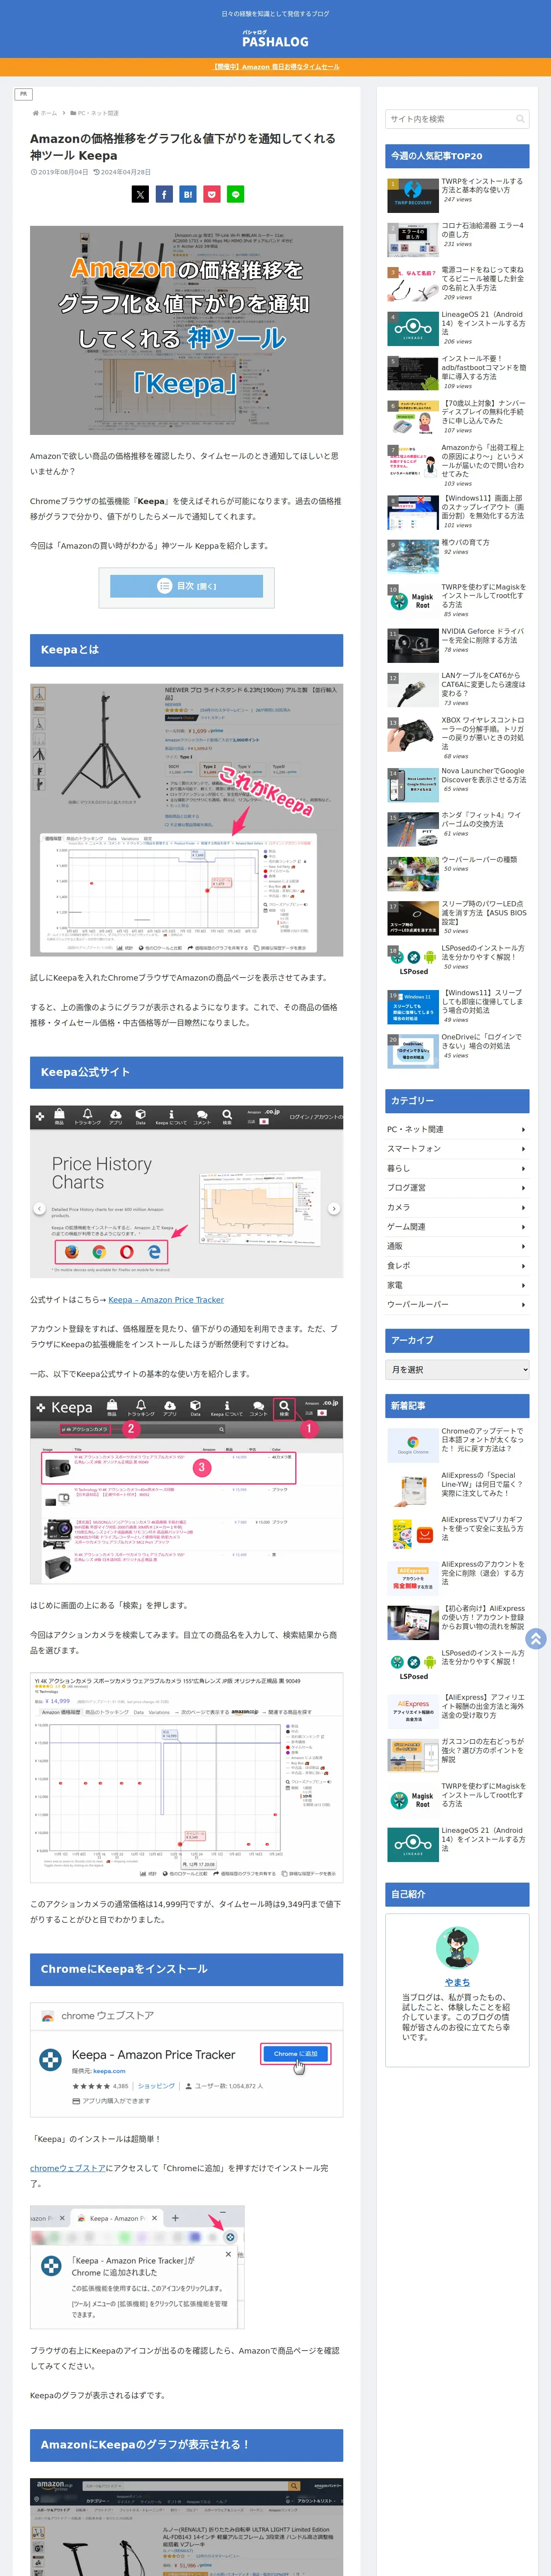The width and height of the screenshot is (551, 2576).
Task: Open new article AliExpress アフィリエイト報酬
Action: (457, 1711)
